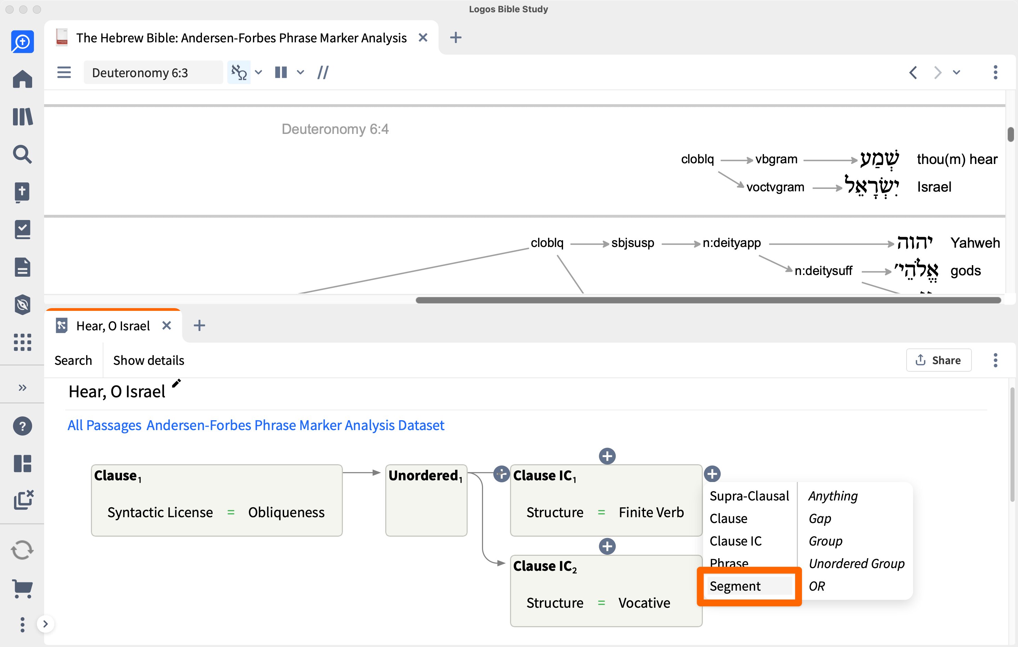Click the Finite Verb value in Clause IC₁

[651, 512]
